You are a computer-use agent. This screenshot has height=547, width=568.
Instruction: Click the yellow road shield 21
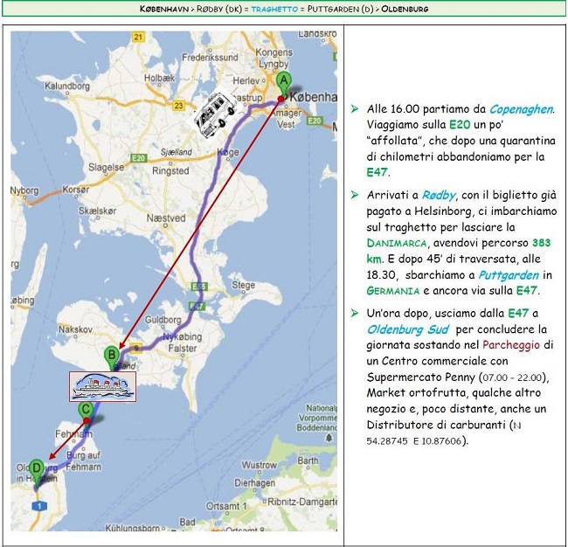[138, 37]
